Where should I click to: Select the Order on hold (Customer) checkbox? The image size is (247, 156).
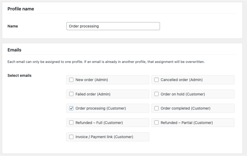coord(156,94)
